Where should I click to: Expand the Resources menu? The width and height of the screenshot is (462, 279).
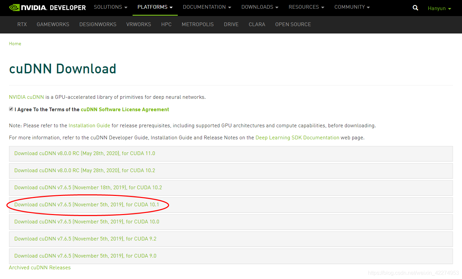pyautogui.click(x=306, y=7)
